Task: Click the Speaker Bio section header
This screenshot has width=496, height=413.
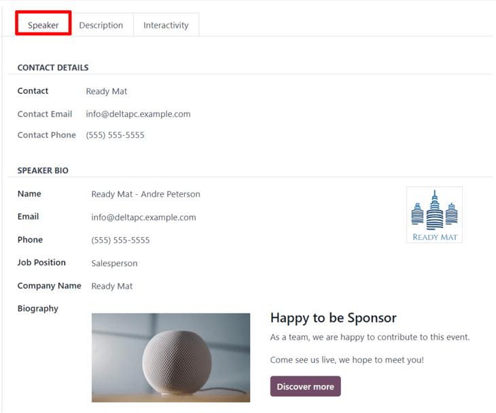Action: pyautogui.click(x=43, y=170)
